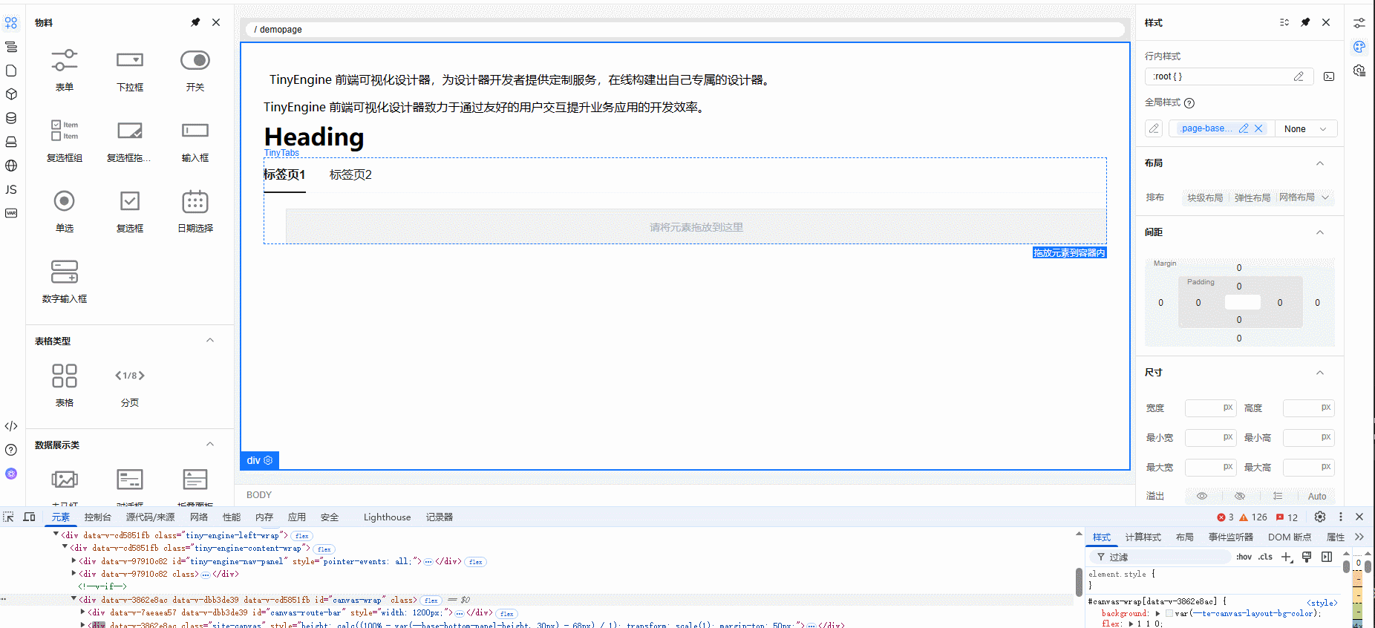Select the 日期选择 date picker component
The image size is (1375, 628).
coord(195,212)
